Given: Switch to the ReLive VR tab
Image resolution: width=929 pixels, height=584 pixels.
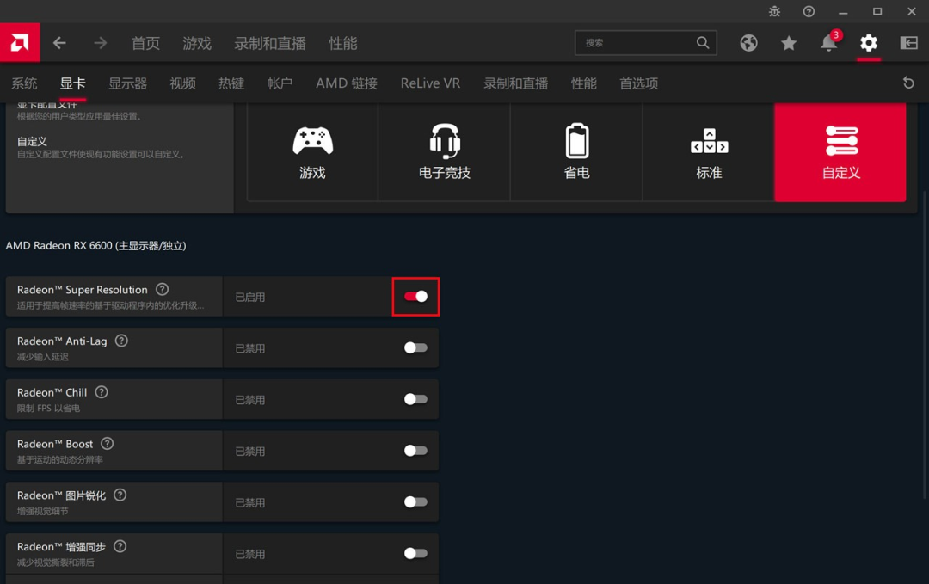Looking at the screenshot, I should click(x=430, y=83).
